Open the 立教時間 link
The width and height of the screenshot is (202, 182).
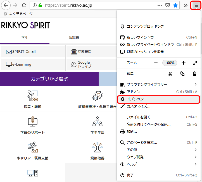(x=91, y=51)
